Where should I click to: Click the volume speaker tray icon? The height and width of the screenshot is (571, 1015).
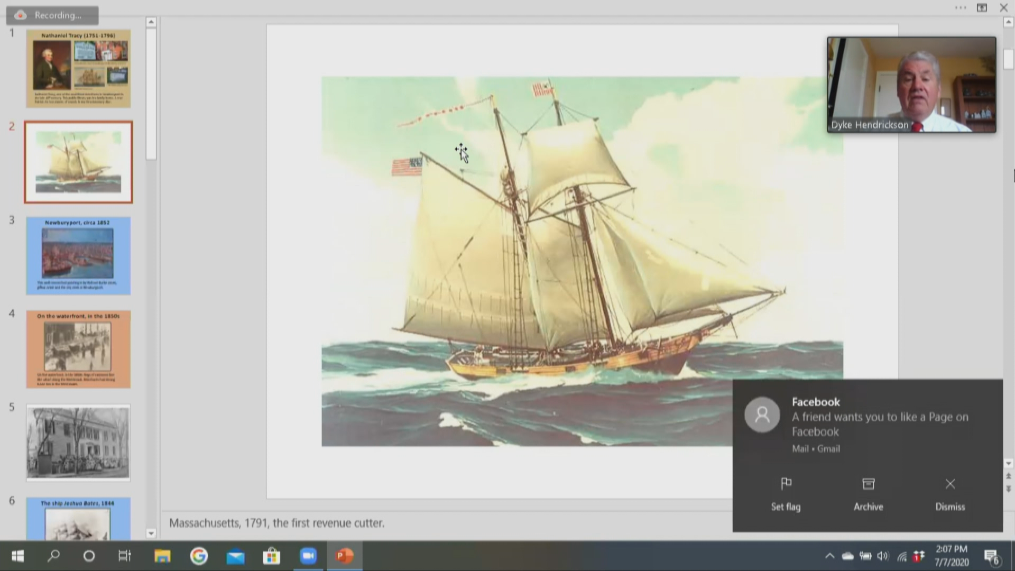(882, 556)
